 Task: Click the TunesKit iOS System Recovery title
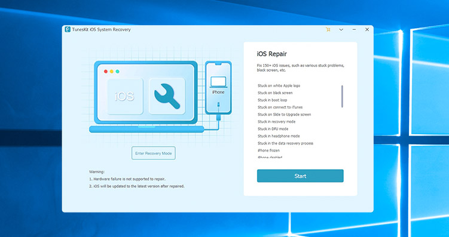click(101, 29)
